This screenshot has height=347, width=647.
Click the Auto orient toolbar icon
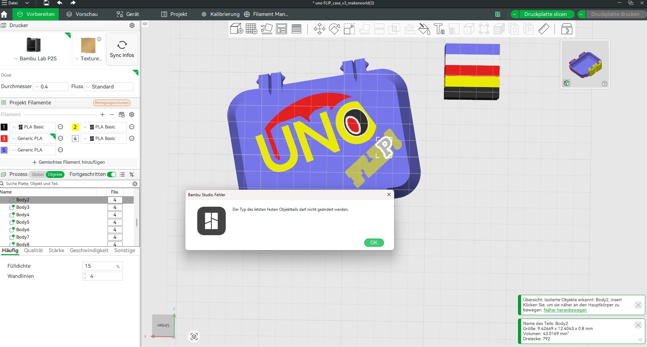click(x=266, y=29)
